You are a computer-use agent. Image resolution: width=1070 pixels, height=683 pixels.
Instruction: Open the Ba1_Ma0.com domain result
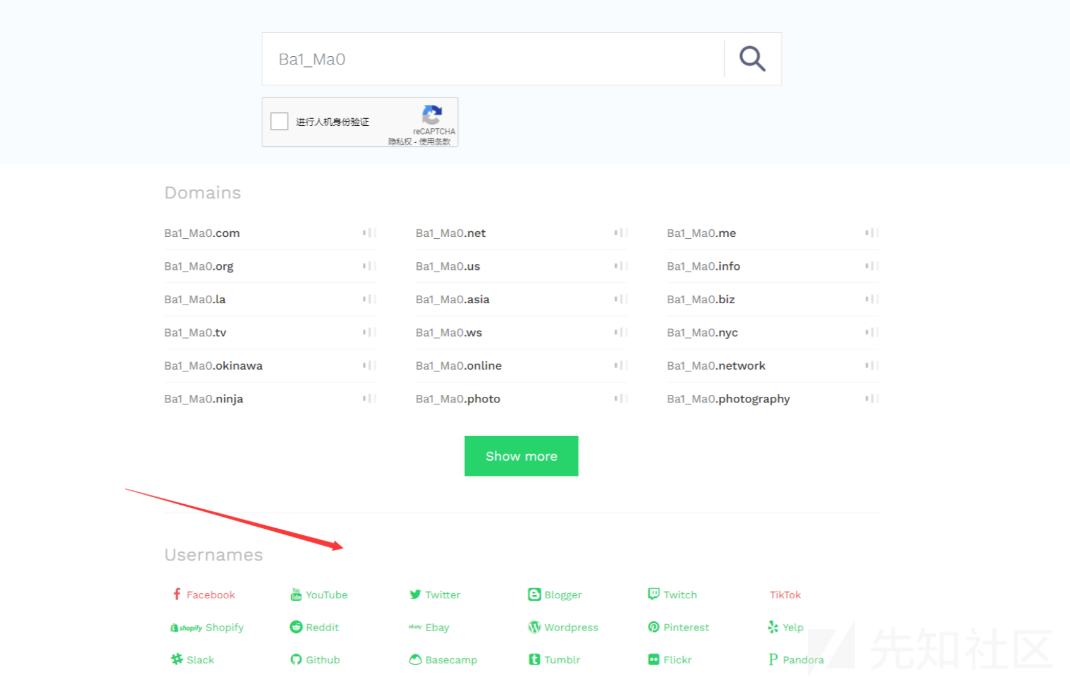tap(202, 233)
